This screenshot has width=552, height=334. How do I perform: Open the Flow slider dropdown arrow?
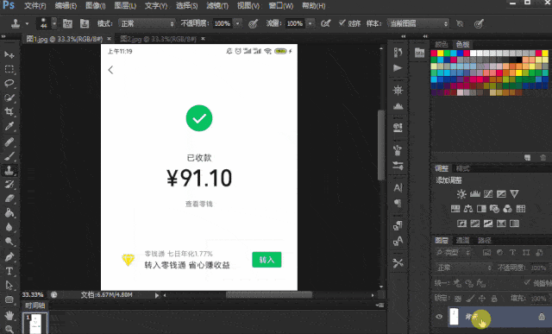coord(310,23)
